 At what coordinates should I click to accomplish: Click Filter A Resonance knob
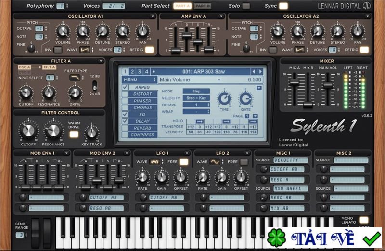pos(49,93)
